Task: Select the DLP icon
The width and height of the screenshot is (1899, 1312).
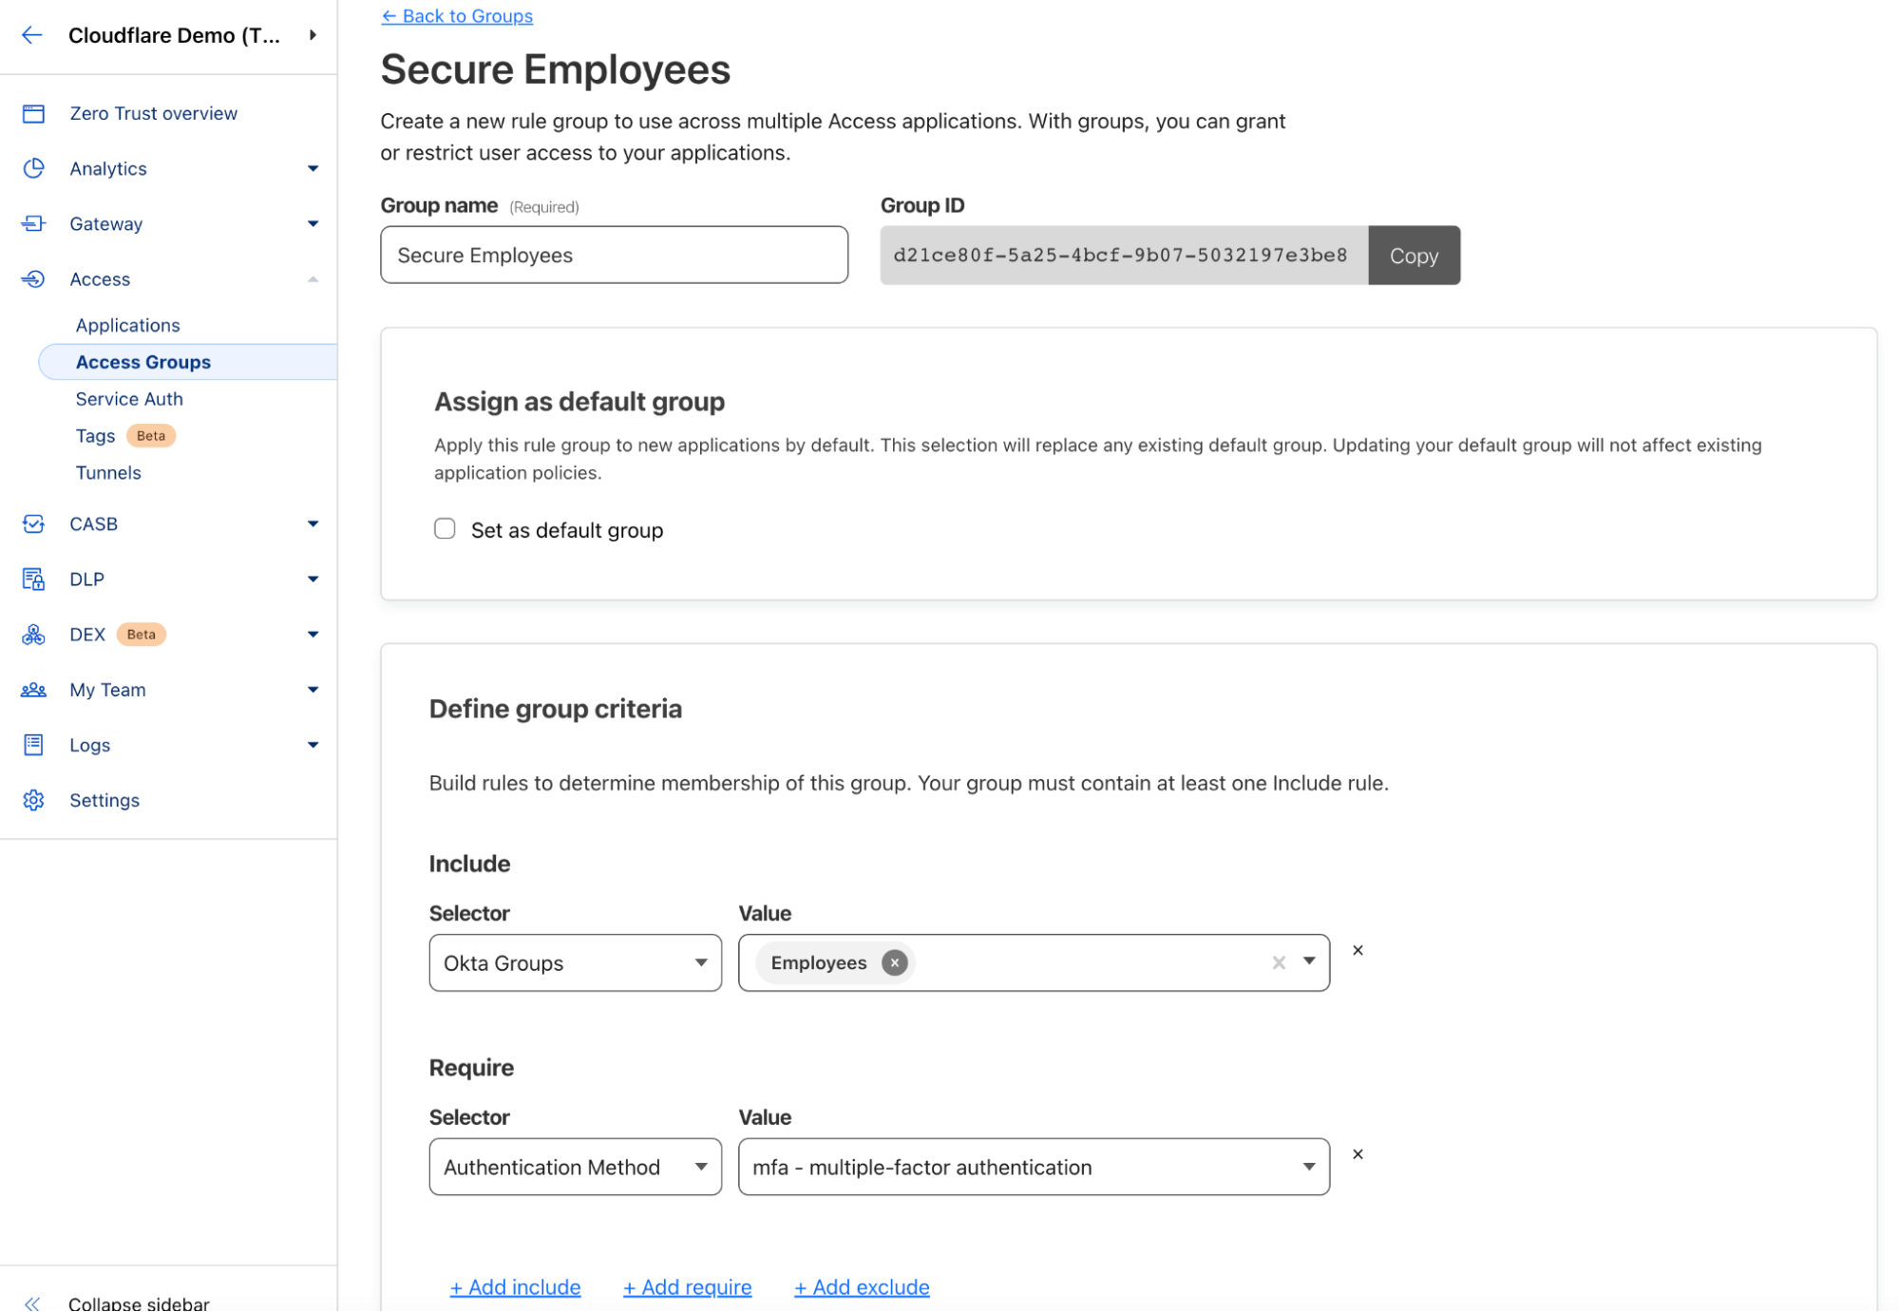Action: tap(33, 579)
